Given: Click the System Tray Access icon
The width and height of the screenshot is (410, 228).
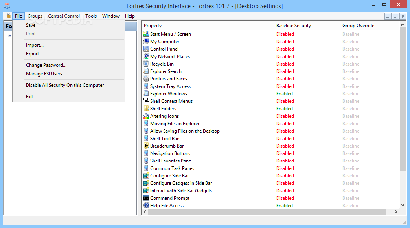Looking at the screenshot, I should coord(146,86).
